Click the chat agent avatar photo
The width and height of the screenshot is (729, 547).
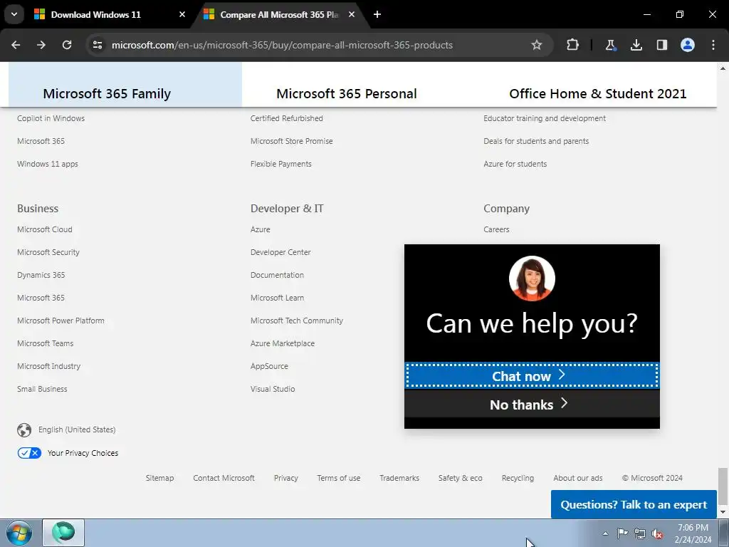coord(532,278)
